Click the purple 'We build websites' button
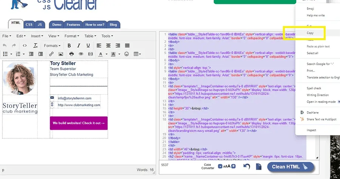 (x=79, y=123)
